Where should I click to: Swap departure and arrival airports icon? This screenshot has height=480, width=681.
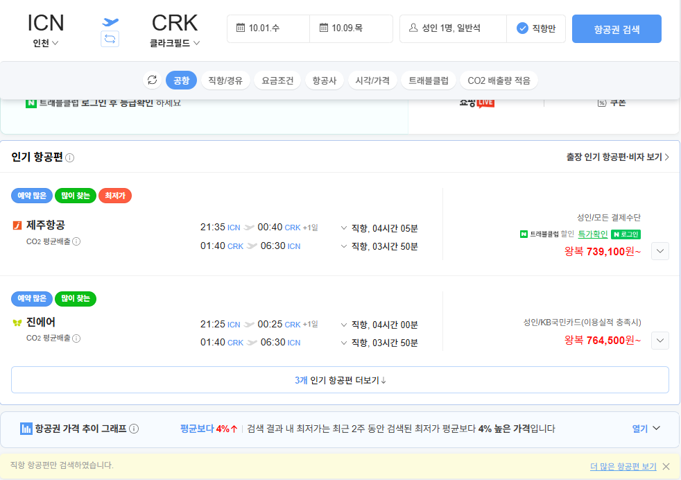pos(110,39)
